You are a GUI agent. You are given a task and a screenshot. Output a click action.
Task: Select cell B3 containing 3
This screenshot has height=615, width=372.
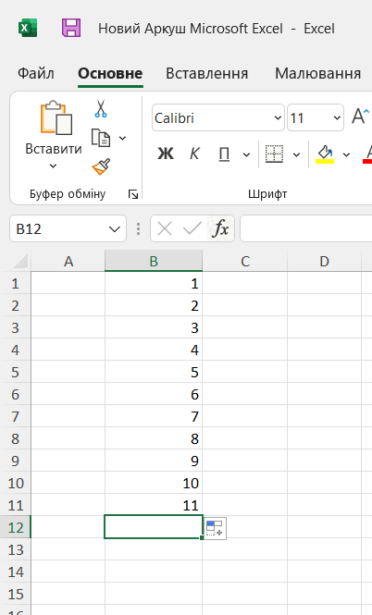(x=154, y=327)
